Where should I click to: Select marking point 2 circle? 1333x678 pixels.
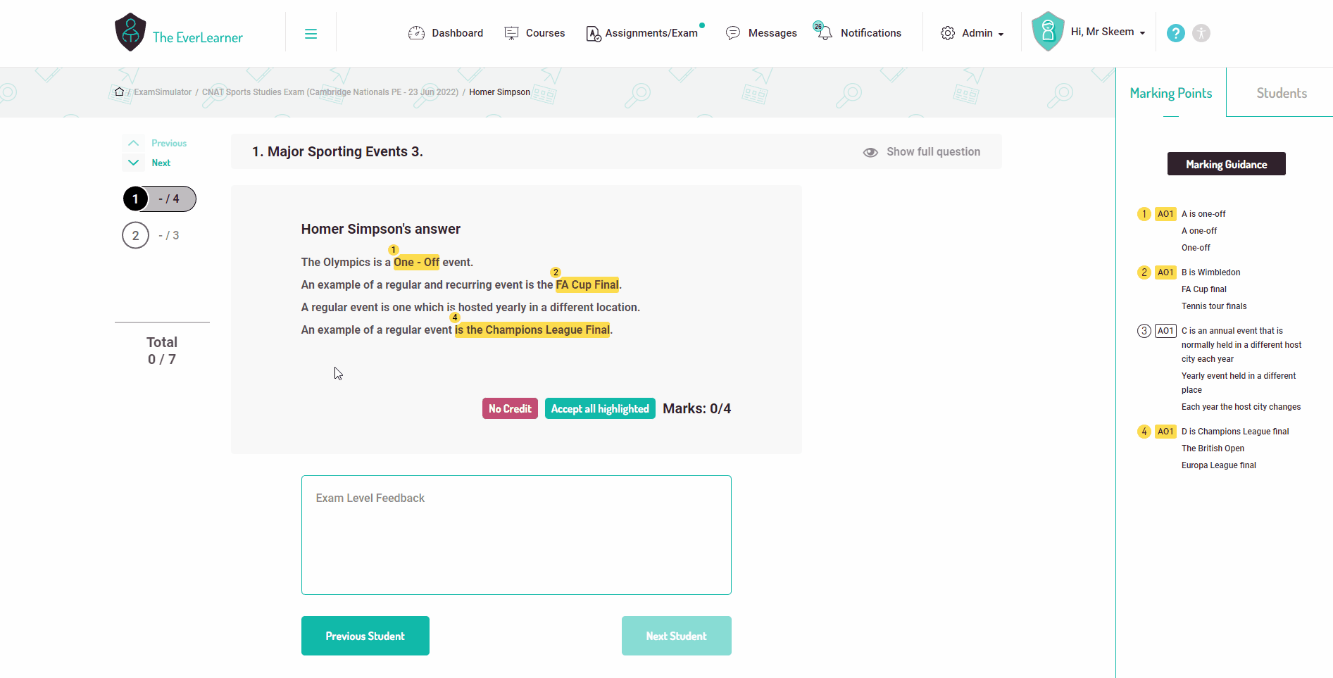tap(1144, 272)
